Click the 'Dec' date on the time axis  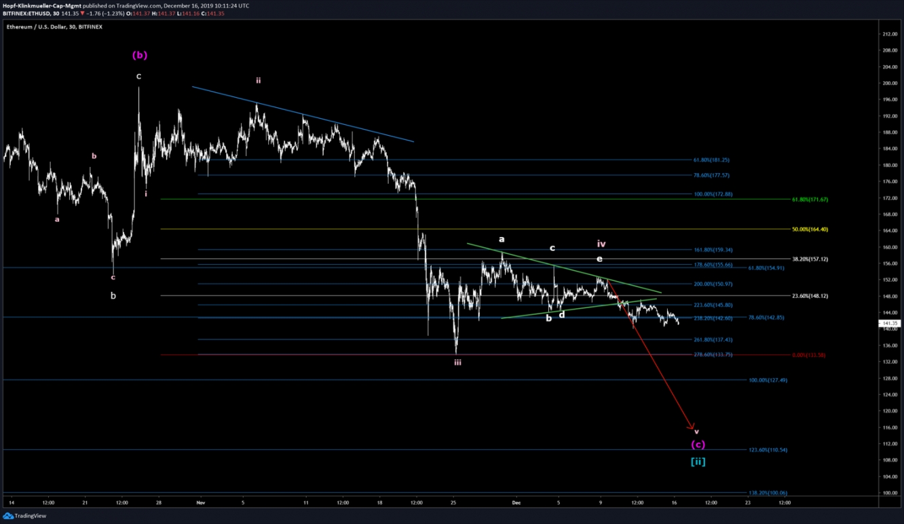point(518,503)
